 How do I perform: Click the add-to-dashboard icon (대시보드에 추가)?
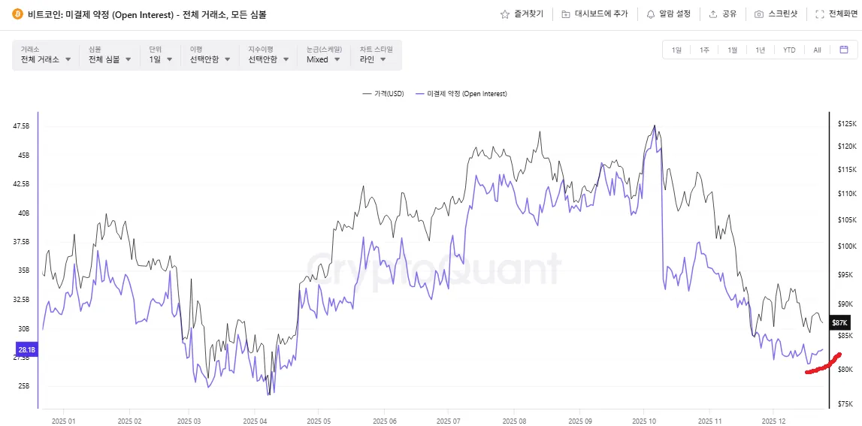click(566, 14)
